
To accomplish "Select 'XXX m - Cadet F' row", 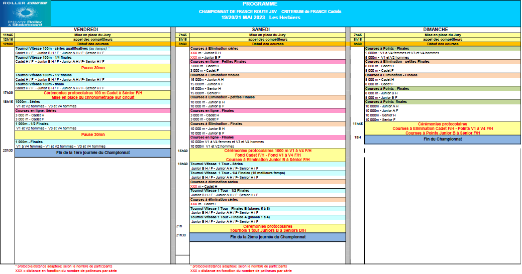I will point(268,204).
